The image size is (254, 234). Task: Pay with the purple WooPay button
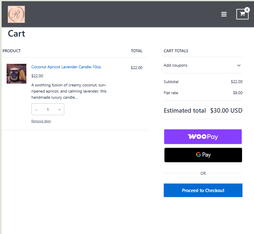203,137
